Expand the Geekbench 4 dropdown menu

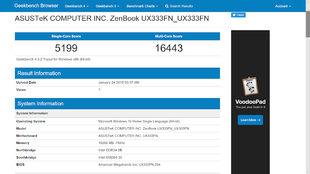(x=77, y=6)
